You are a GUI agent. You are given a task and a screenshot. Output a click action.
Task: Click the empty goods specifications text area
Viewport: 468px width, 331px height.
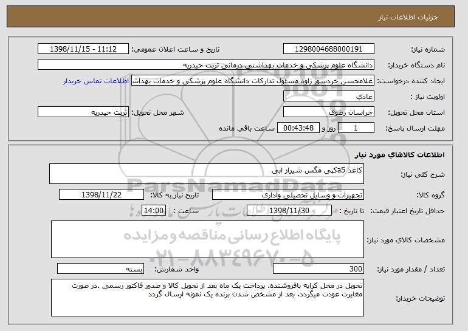pos(207,239)
